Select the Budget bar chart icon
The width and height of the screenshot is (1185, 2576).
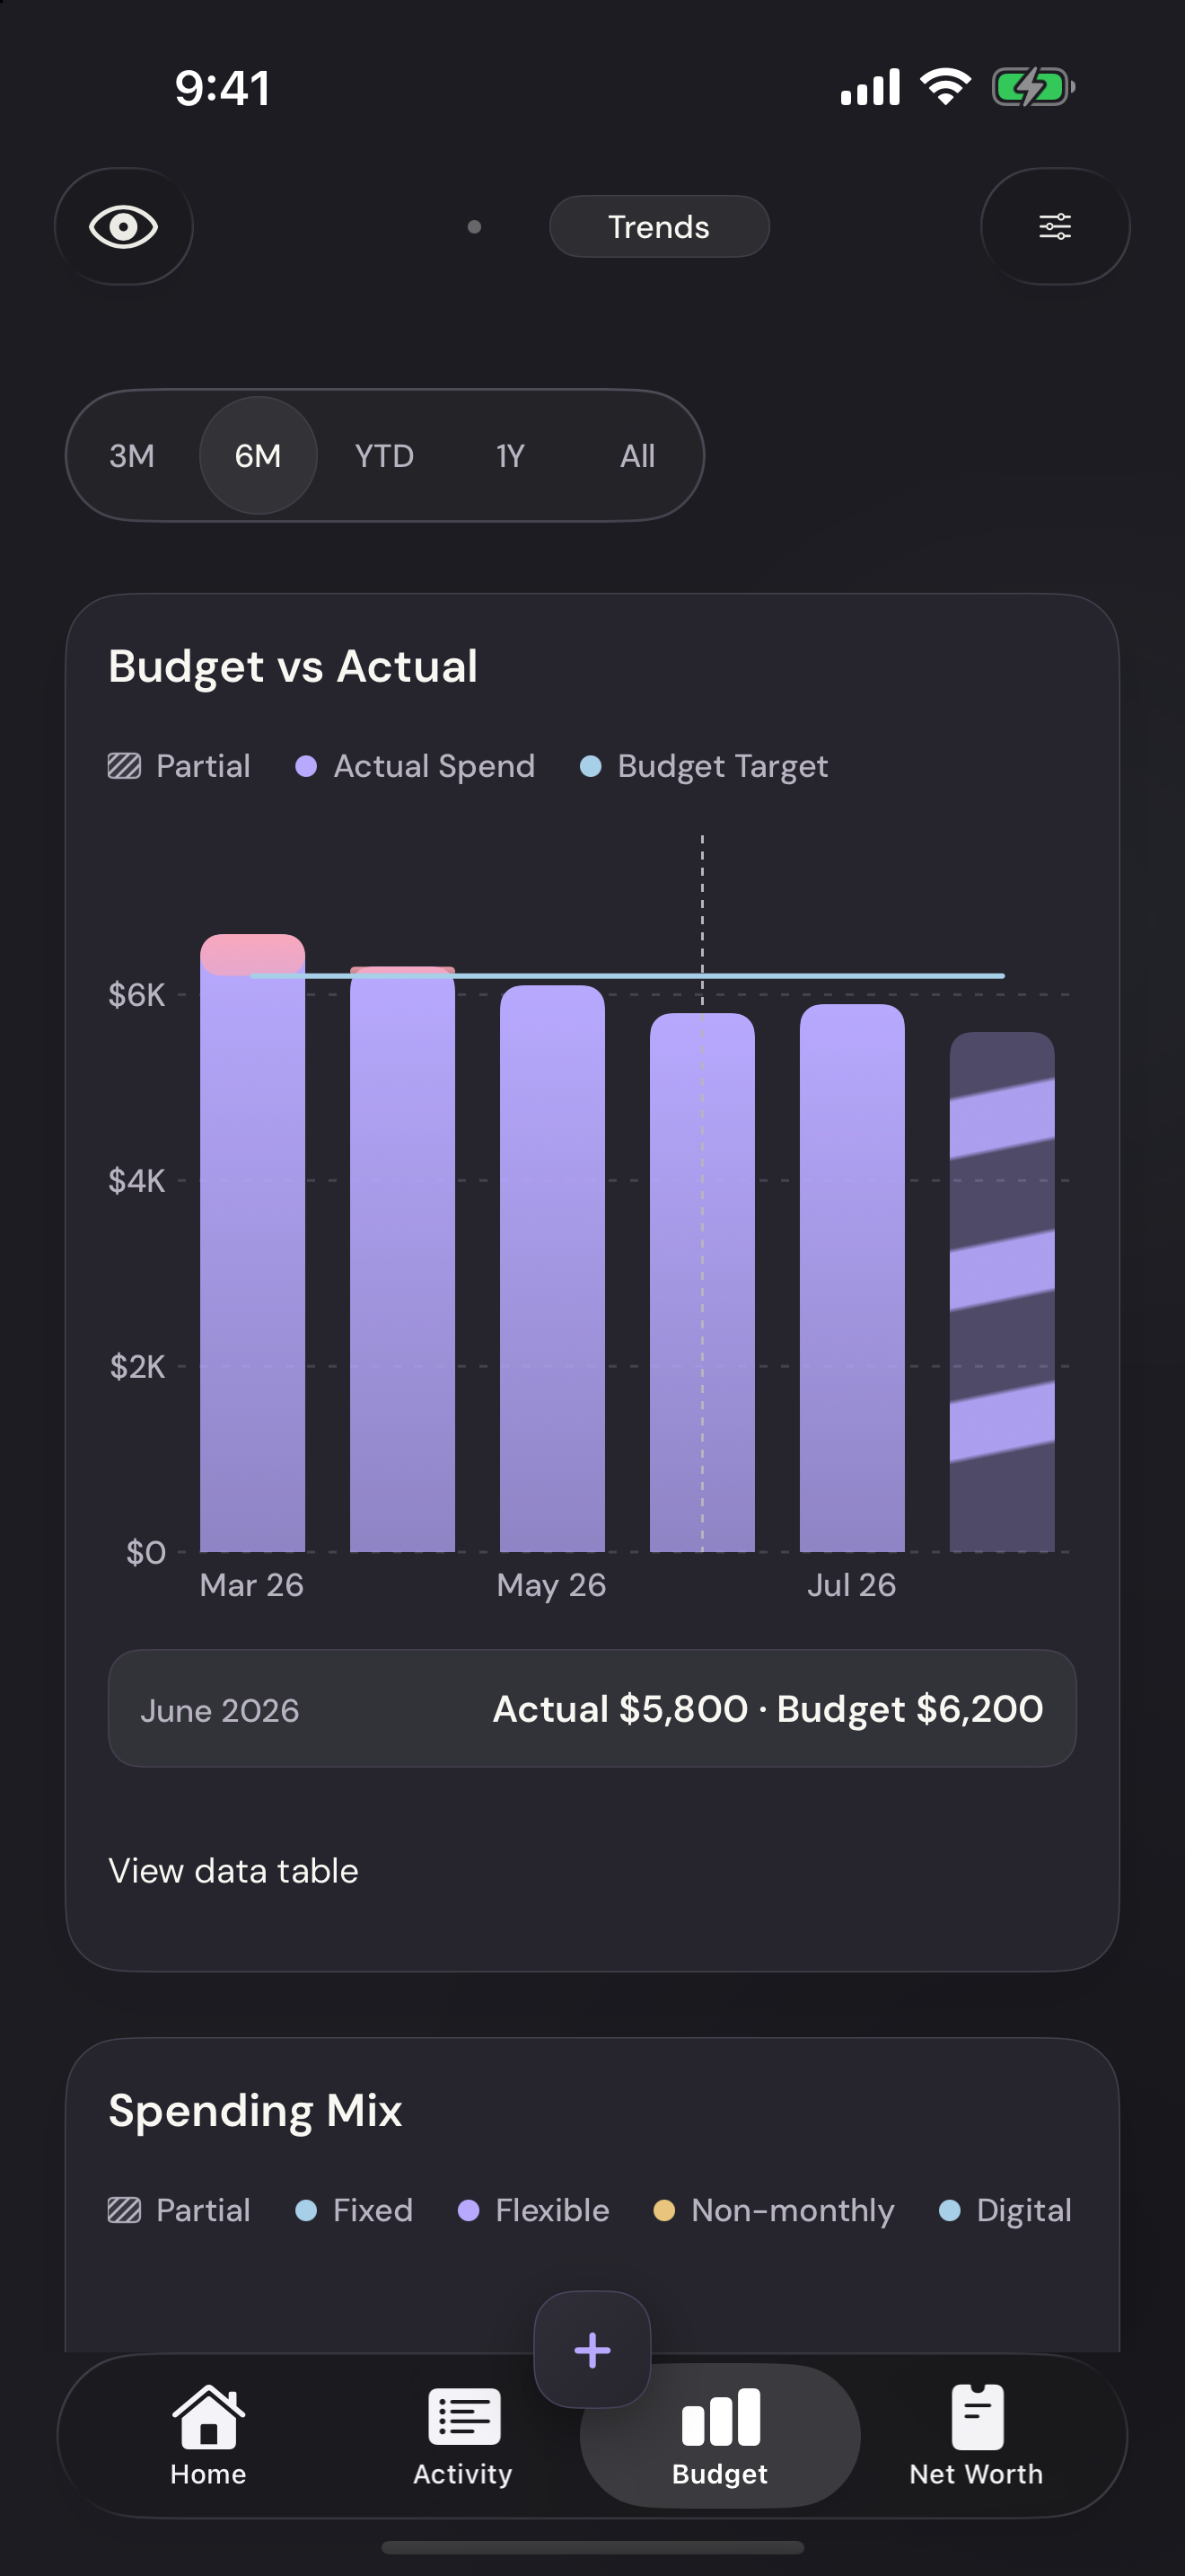point(720,2416)
